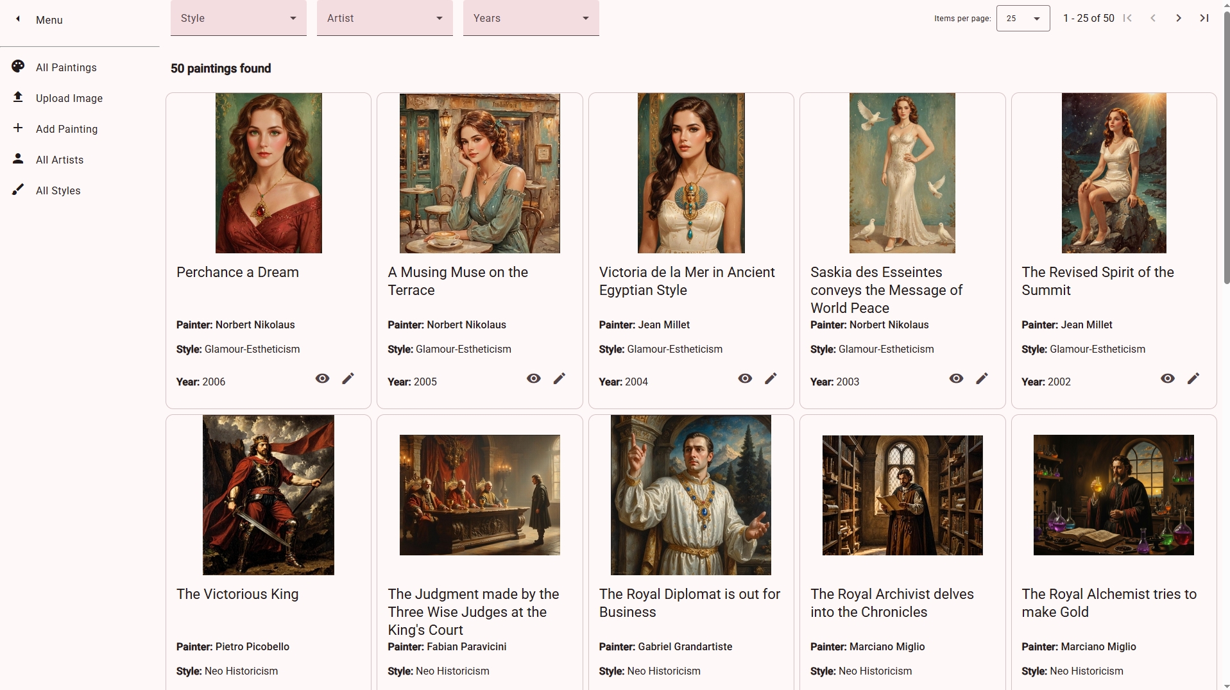
Task: Edit A Musing Muse on the Terrace
Action: coord(559,379)
